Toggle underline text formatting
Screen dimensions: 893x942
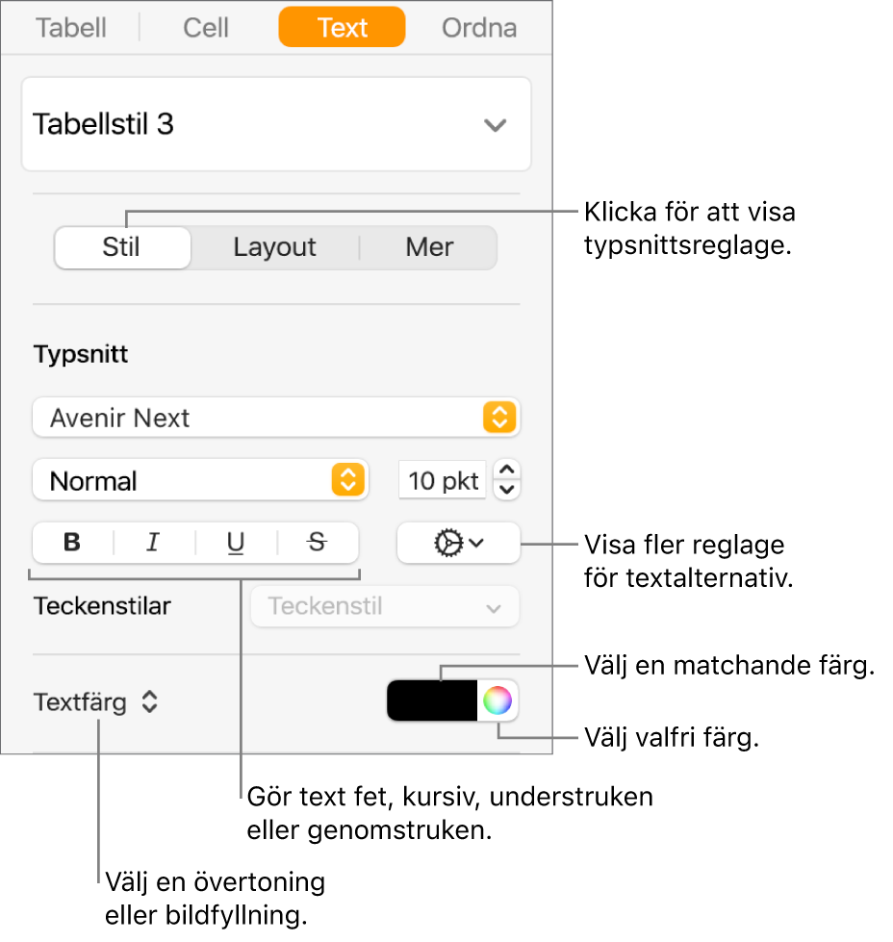(236, 543)
